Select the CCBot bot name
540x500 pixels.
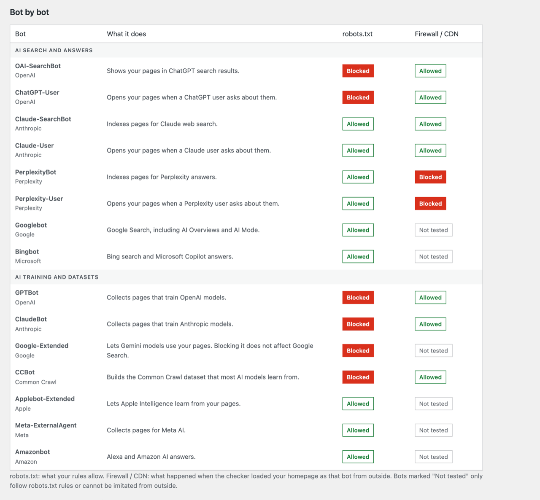click(25, 372)
